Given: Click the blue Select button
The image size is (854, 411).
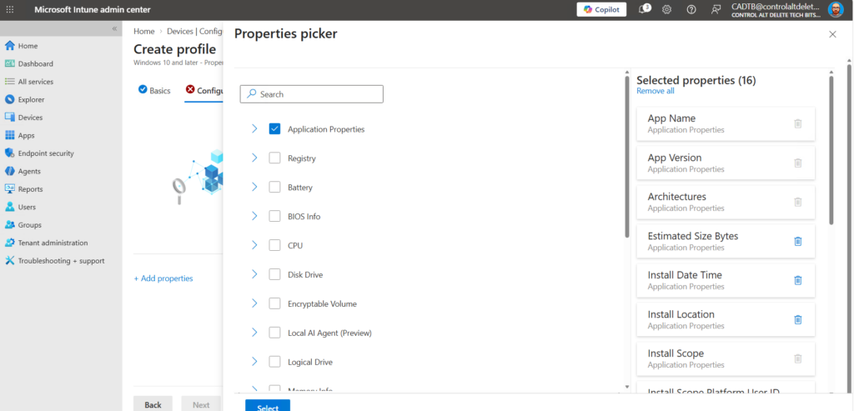Looking at the screenshot, I should click(268, 405).
